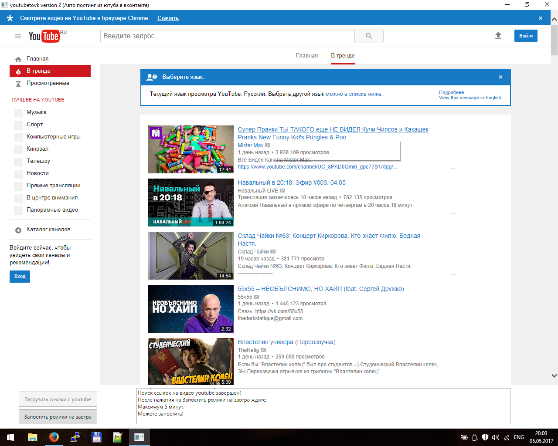558x446 pixels.
Task: Click Загрузить ссылки с youtube button
Action: (58, 399)
